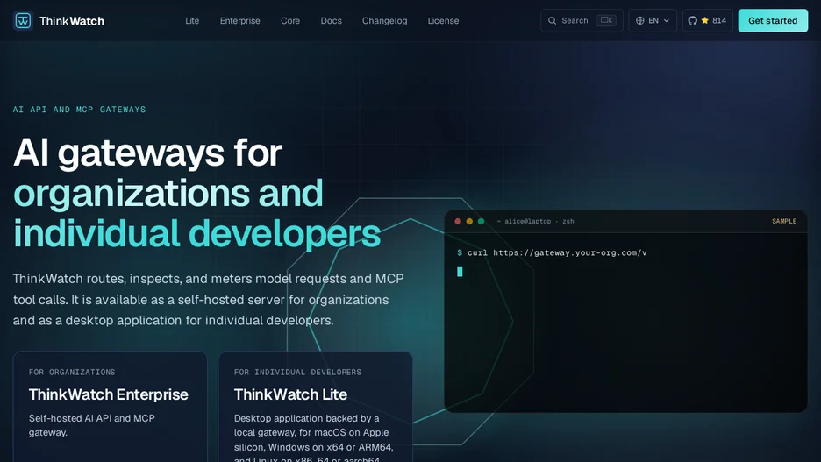Viewport: 821px width, 462px height.
Task: Click the terminal cursor block
Action: [x=460, y=271]
